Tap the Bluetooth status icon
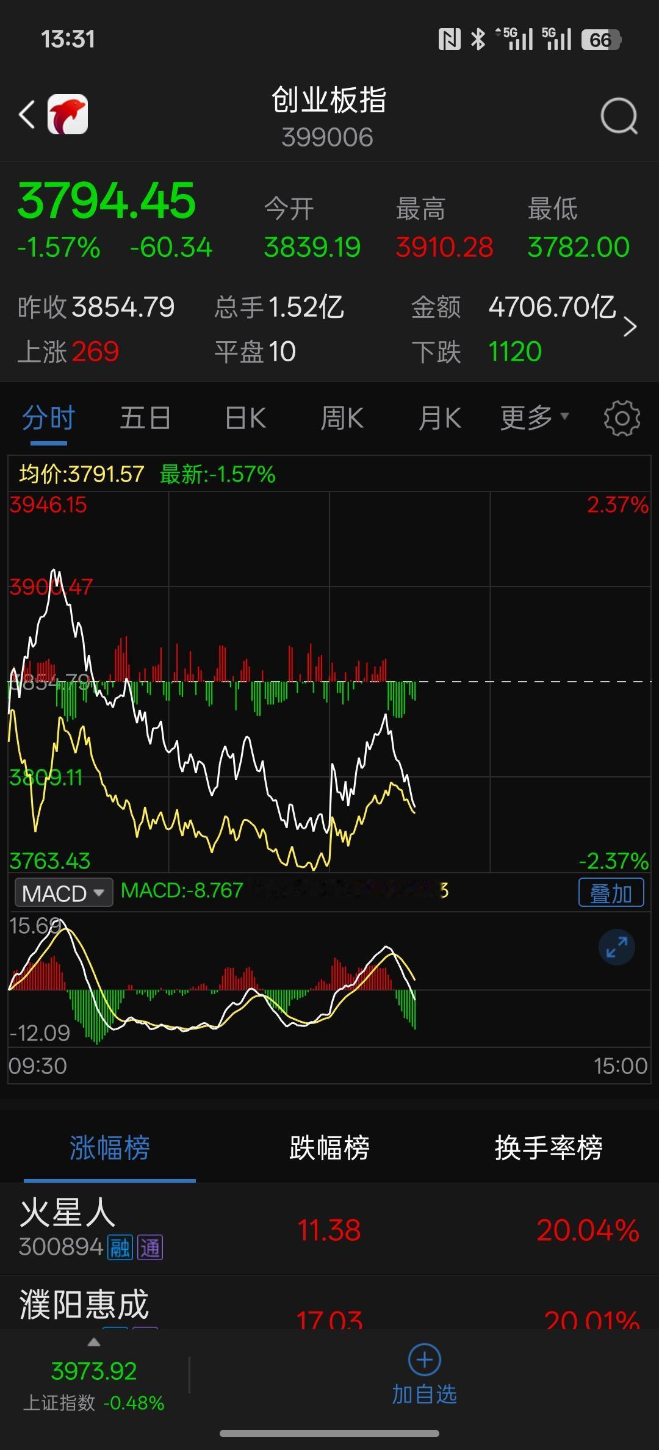The width and height of the screenshot is (659, 1450). click(x=478, y=40)
